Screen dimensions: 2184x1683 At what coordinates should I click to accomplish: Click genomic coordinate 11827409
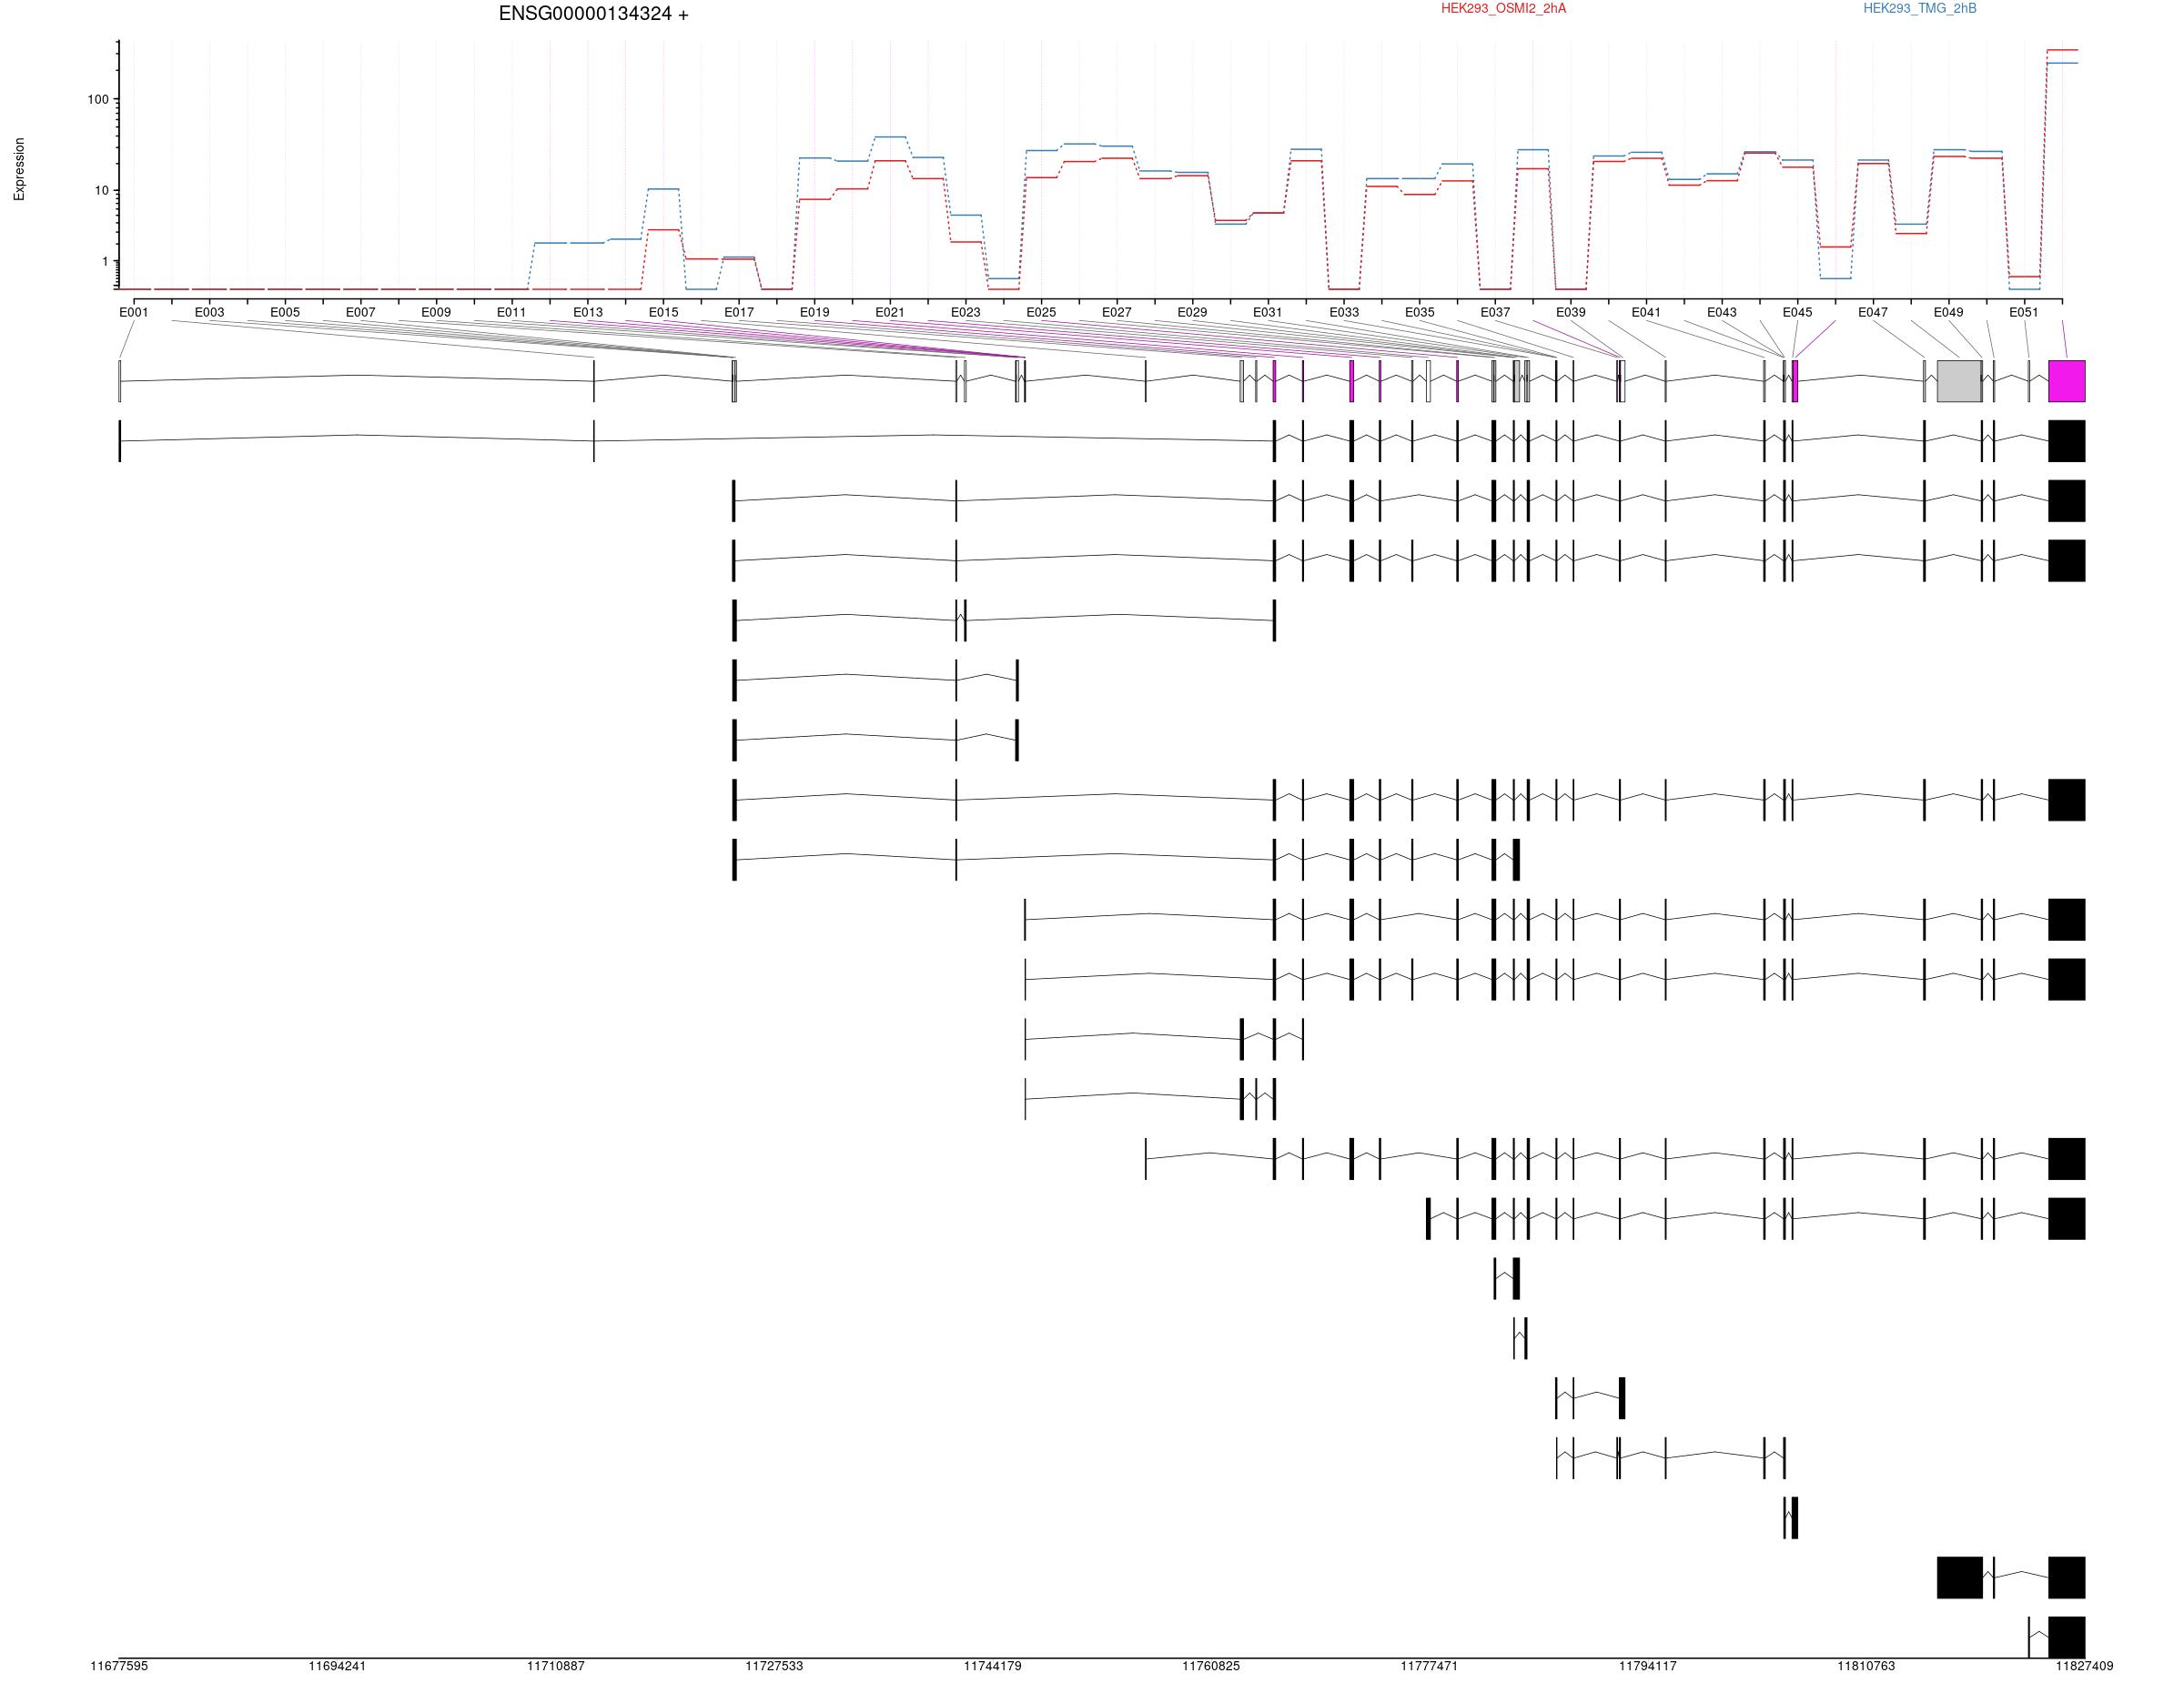coord(2084,1666)
